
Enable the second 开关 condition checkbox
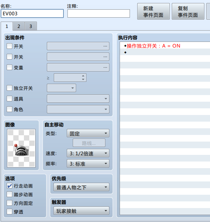click(x=10, y=57)
